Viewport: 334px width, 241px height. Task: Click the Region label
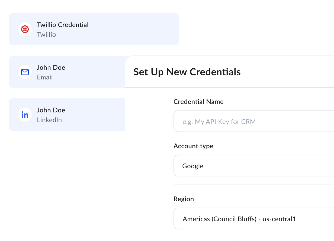(184, 199)
